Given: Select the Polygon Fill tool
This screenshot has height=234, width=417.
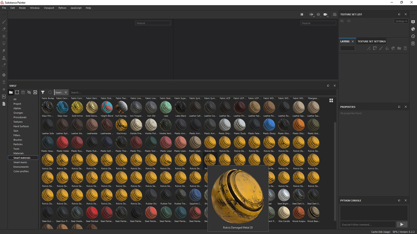Looking at the screenshot, I should click(x=4, y=44).
